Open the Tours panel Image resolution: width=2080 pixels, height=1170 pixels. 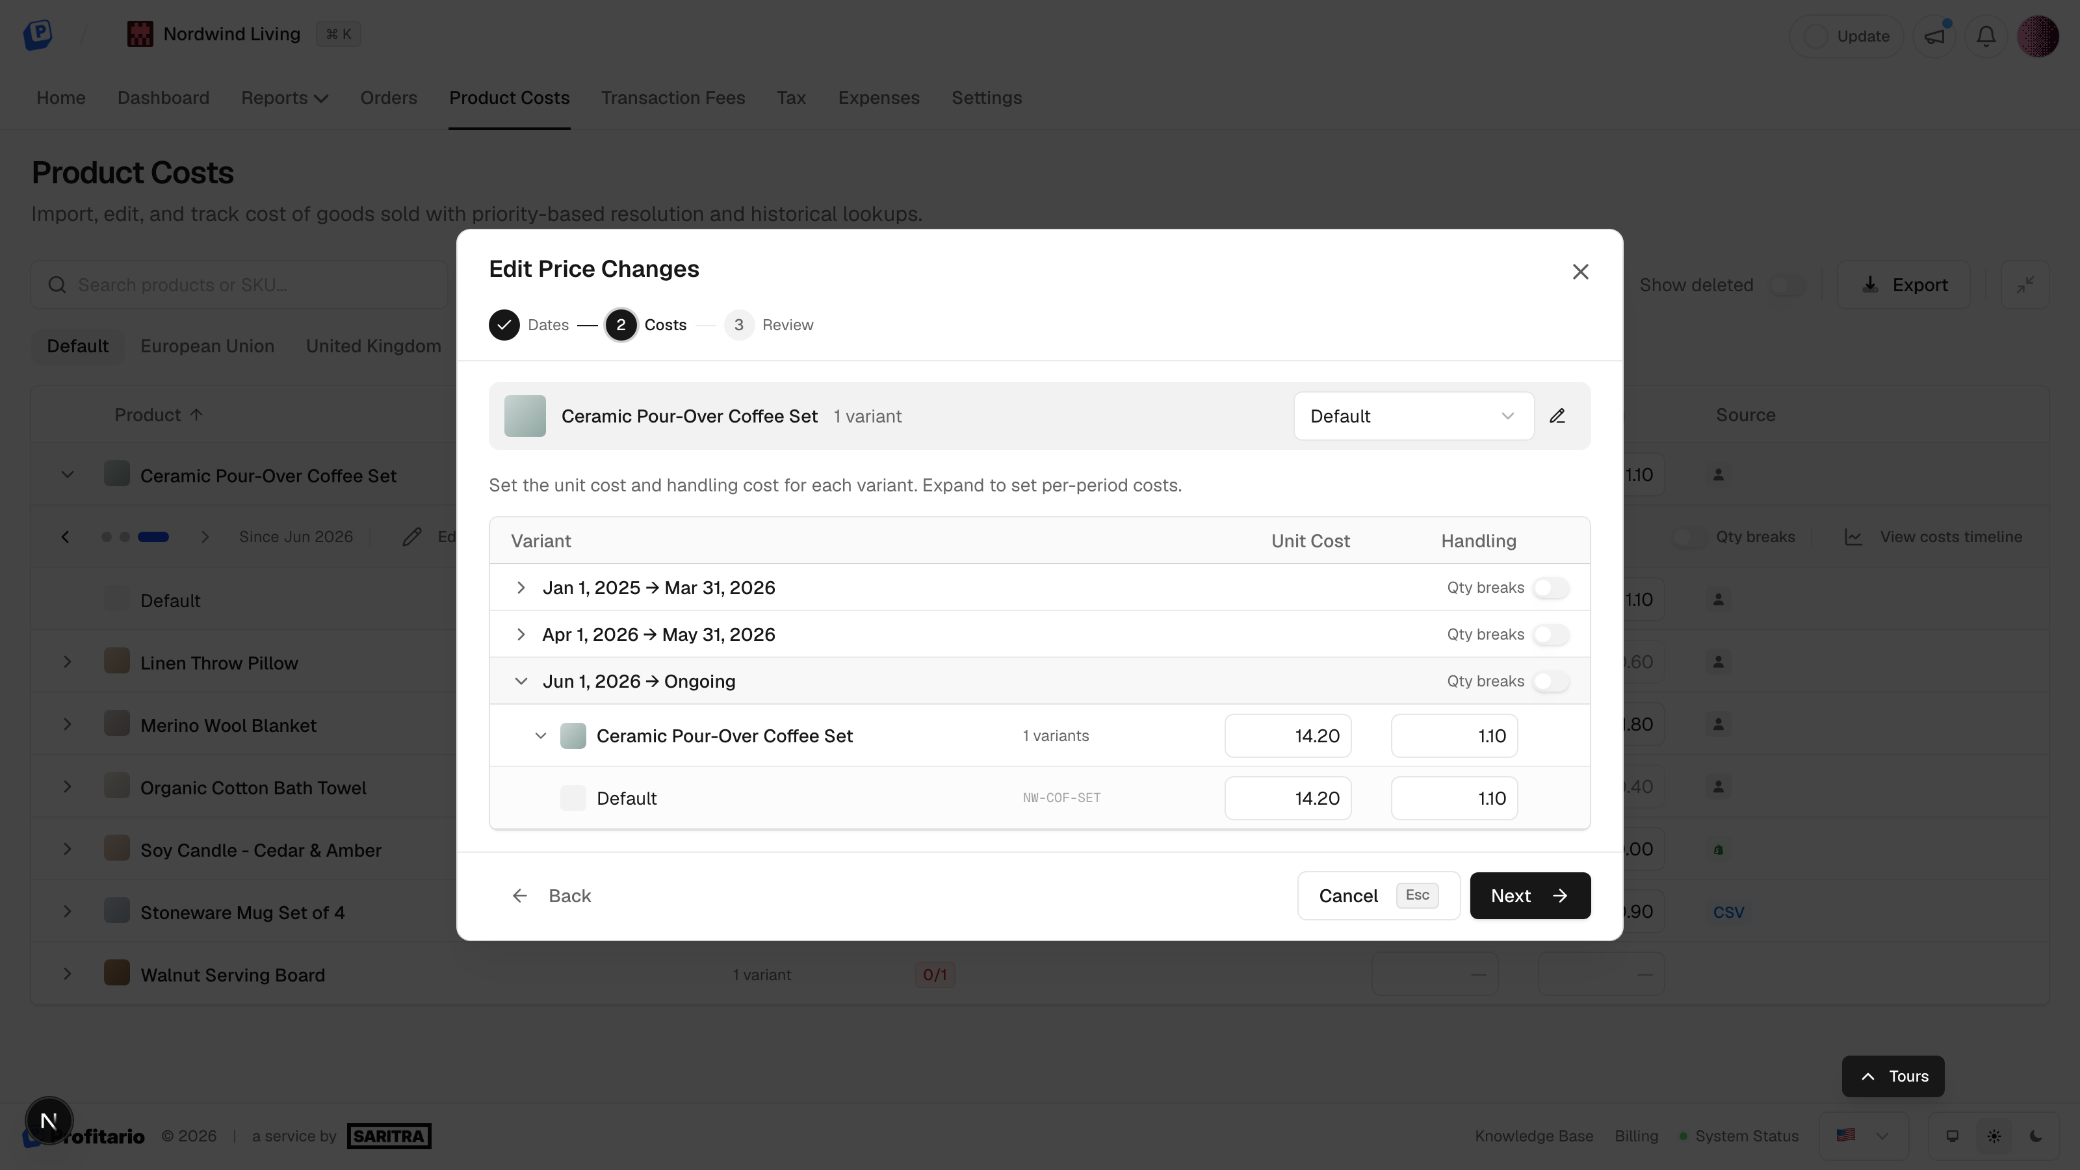click(1893, 1076)
